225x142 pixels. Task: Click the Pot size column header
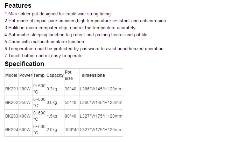coord(69,75)
